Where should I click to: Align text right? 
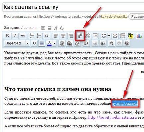tap(71, 36)
